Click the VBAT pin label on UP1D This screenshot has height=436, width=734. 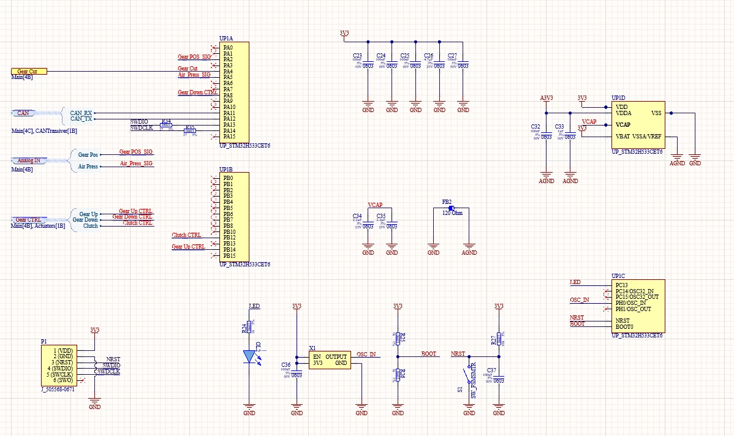click(622, 137)
